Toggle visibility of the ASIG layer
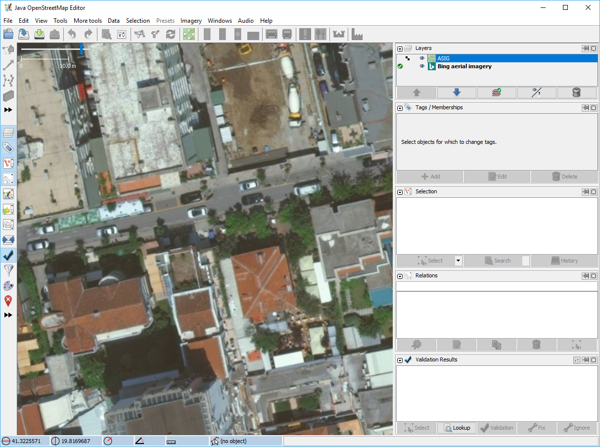This screenshot has width=600, height=447. [422, 58]
